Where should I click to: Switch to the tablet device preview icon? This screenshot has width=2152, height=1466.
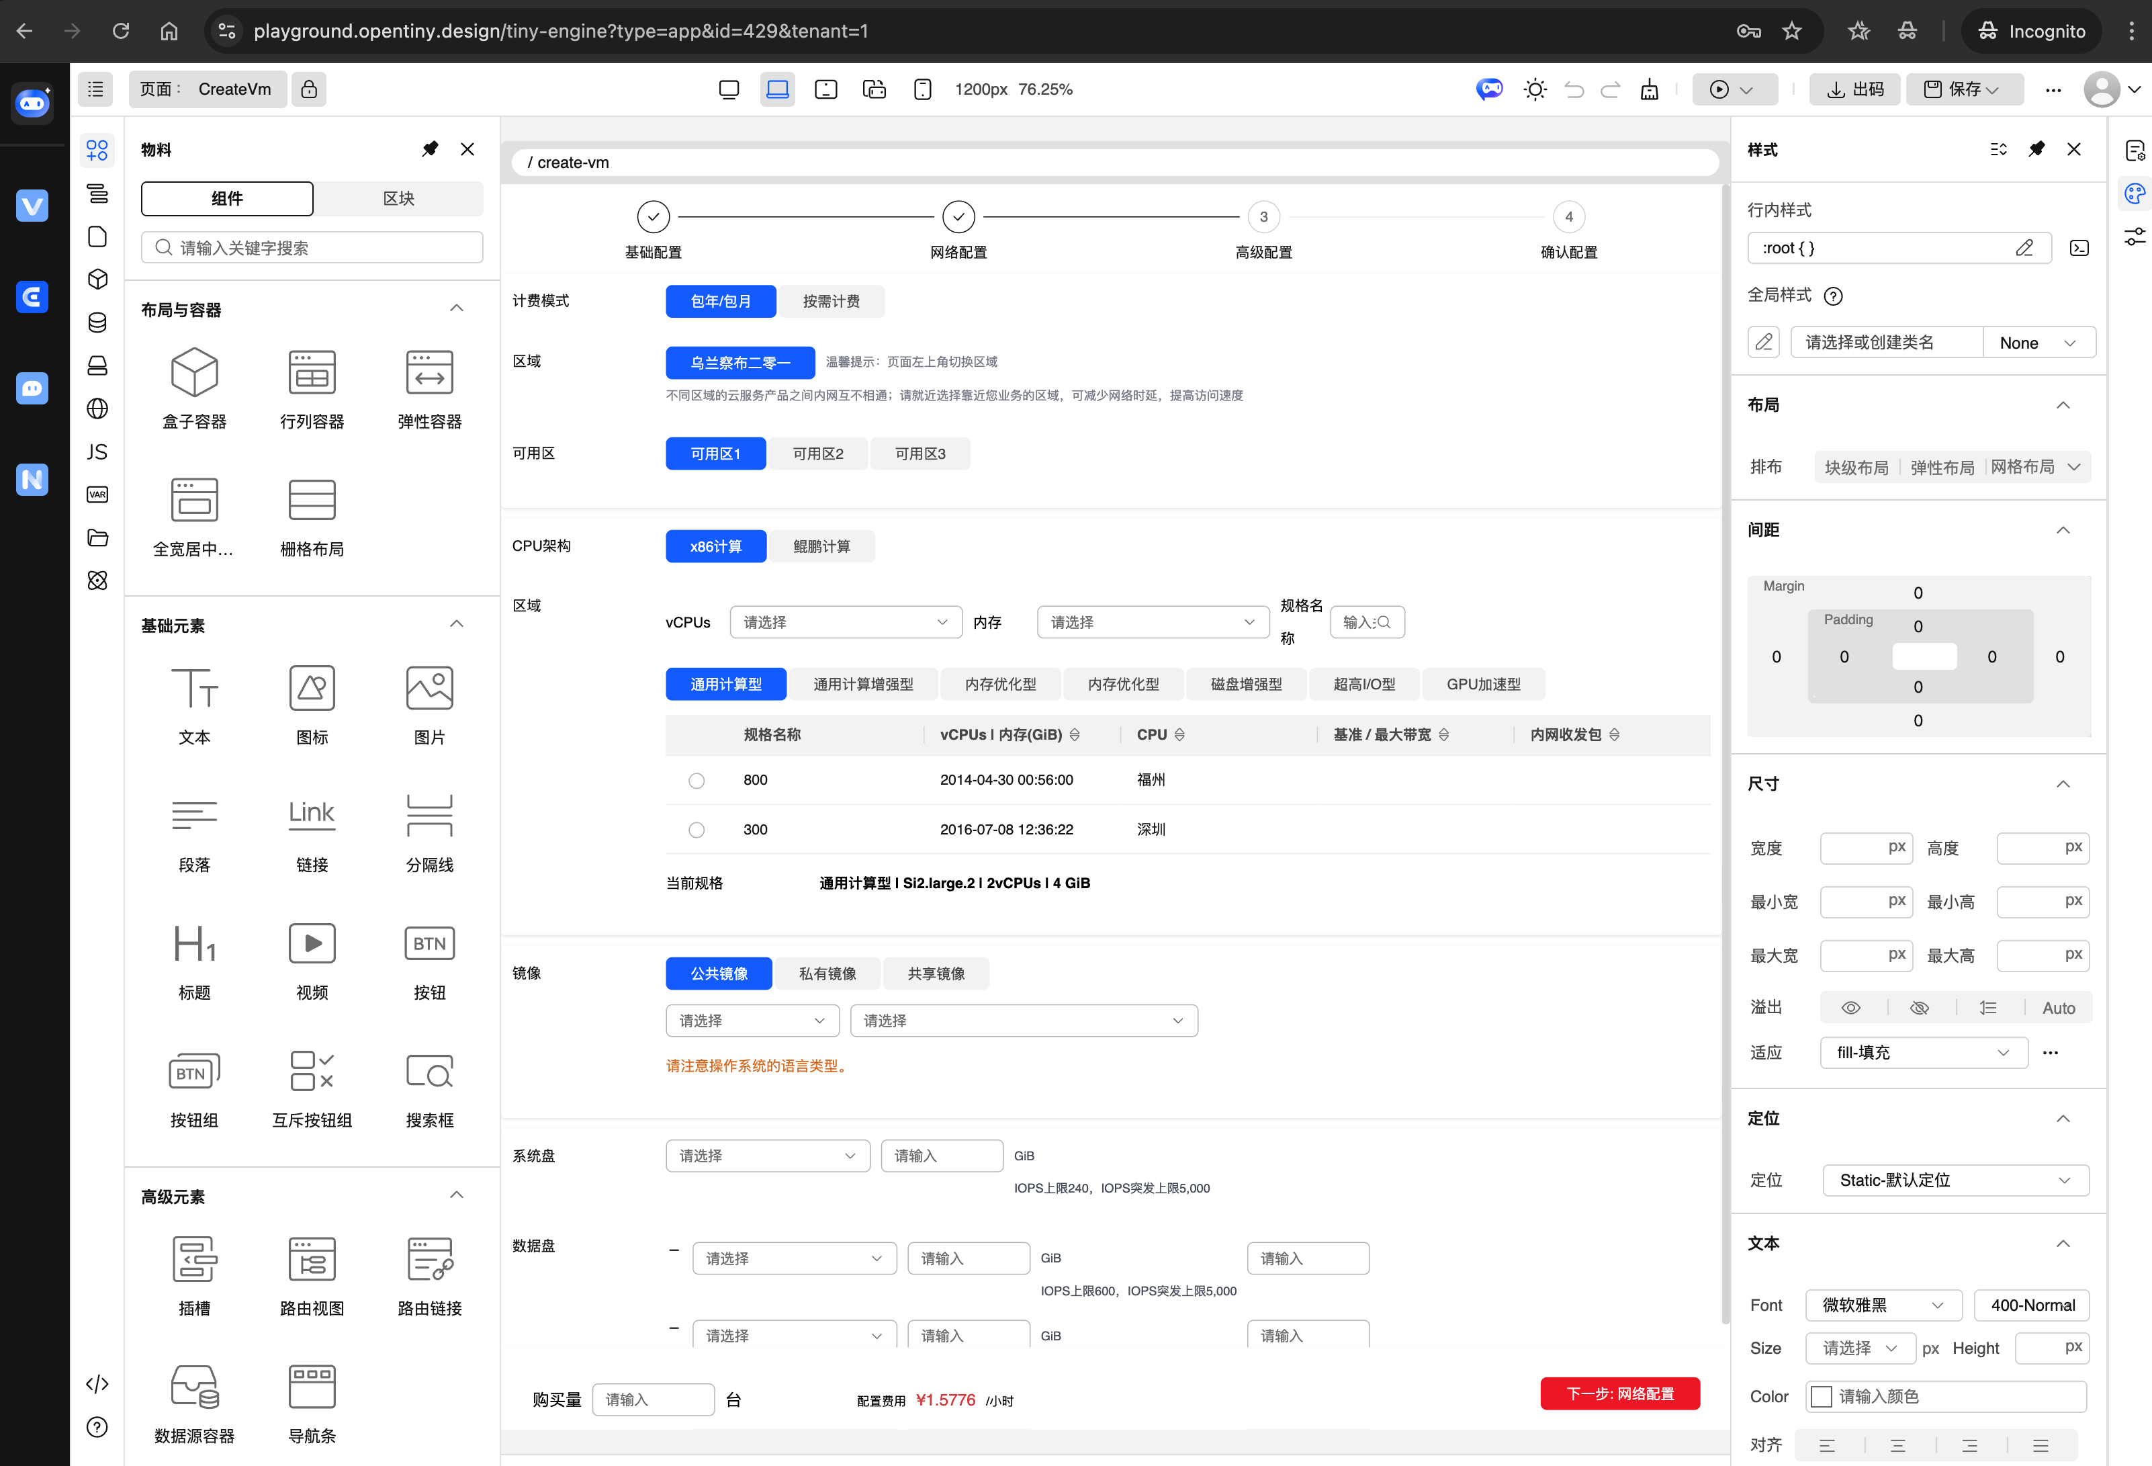[825, 89]
